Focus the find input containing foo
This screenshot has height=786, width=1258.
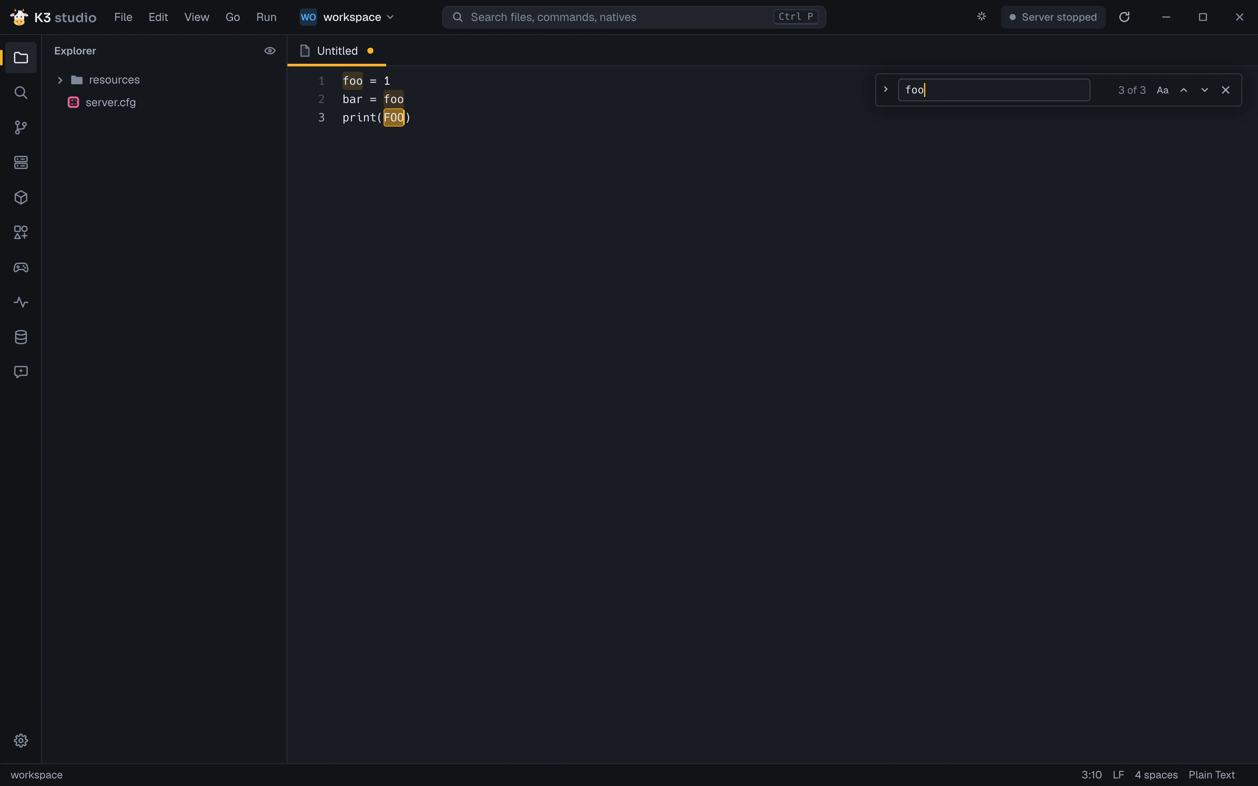coord(993,90)
